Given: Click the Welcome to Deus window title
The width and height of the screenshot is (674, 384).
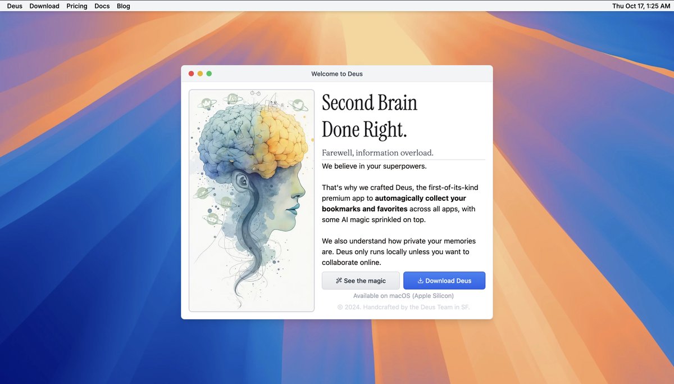Looking at the screenshot, I should pos(337,74).
